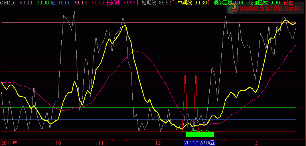This screenshot has width=306, height=146.
Task: Click the green bottom-zone bar on chart
Action: tap(200, 134)
